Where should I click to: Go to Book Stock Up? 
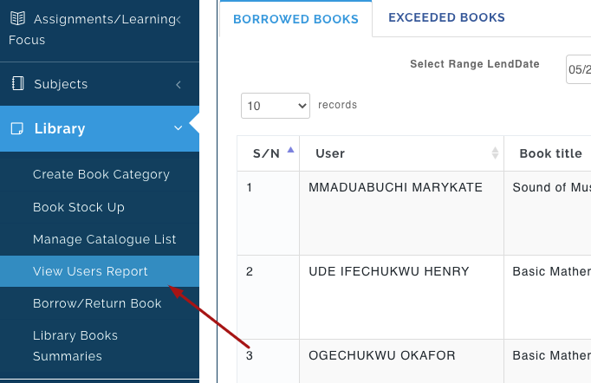coord(78,207)
